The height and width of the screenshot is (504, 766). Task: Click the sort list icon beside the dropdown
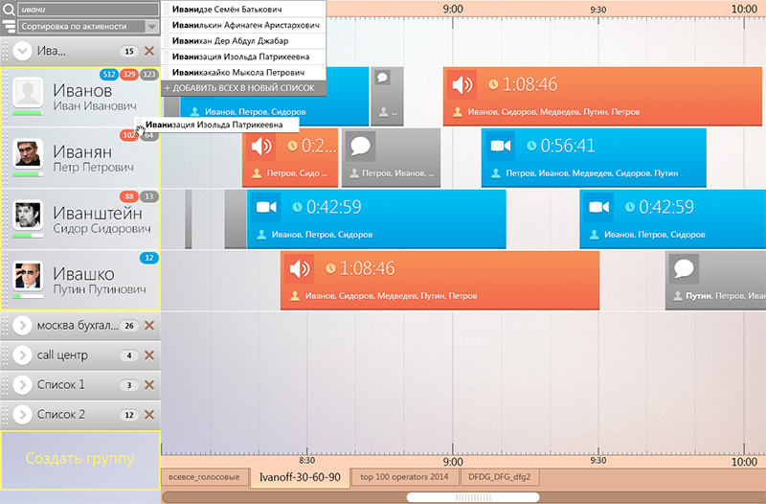[9, 27]
